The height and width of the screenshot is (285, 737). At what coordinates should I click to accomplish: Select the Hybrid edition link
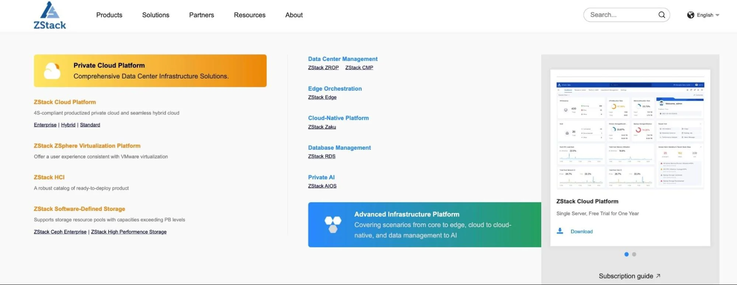68,125
